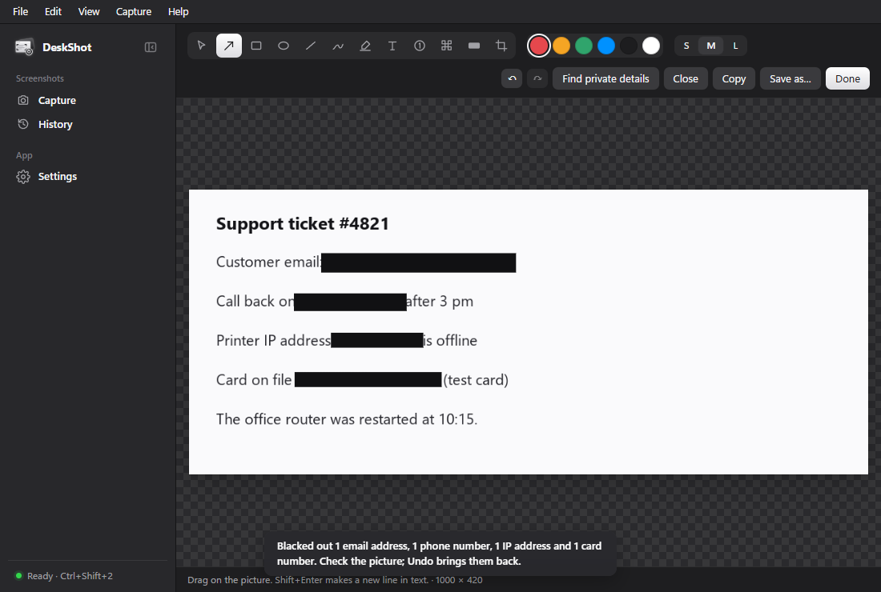Image resolution: width=881 pixels, height=592 pixels.
Task: Open Settings in the sidebar
Action: (x=88, y=177)
